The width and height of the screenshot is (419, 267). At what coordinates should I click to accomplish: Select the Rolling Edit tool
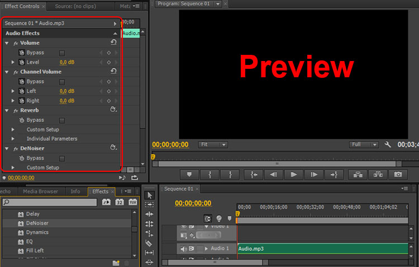tap(149, 223)
